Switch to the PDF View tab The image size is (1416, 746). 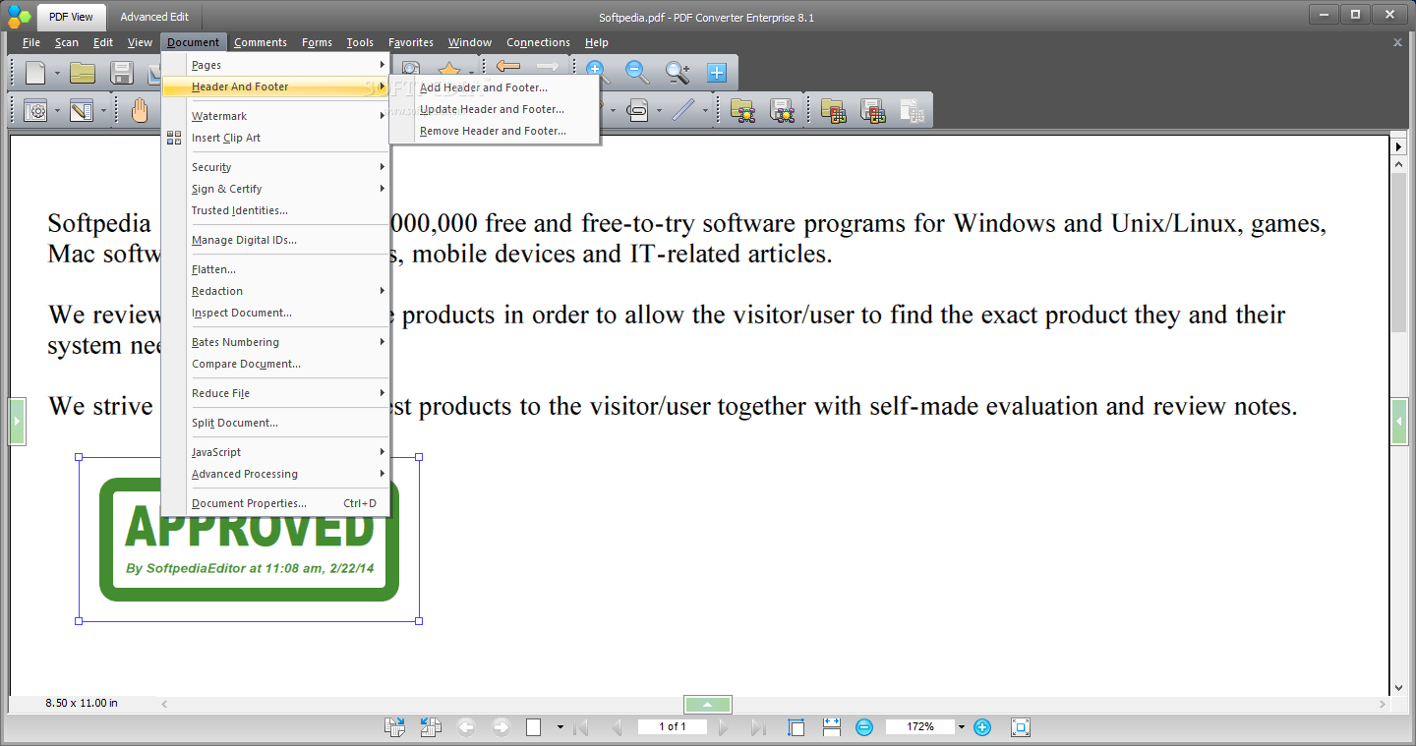[71, 17]
